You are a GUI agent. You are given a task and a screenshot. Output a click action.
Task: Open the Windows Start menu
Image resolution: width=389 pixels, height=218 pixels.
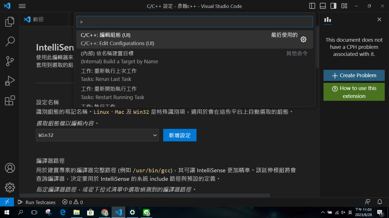7,212
